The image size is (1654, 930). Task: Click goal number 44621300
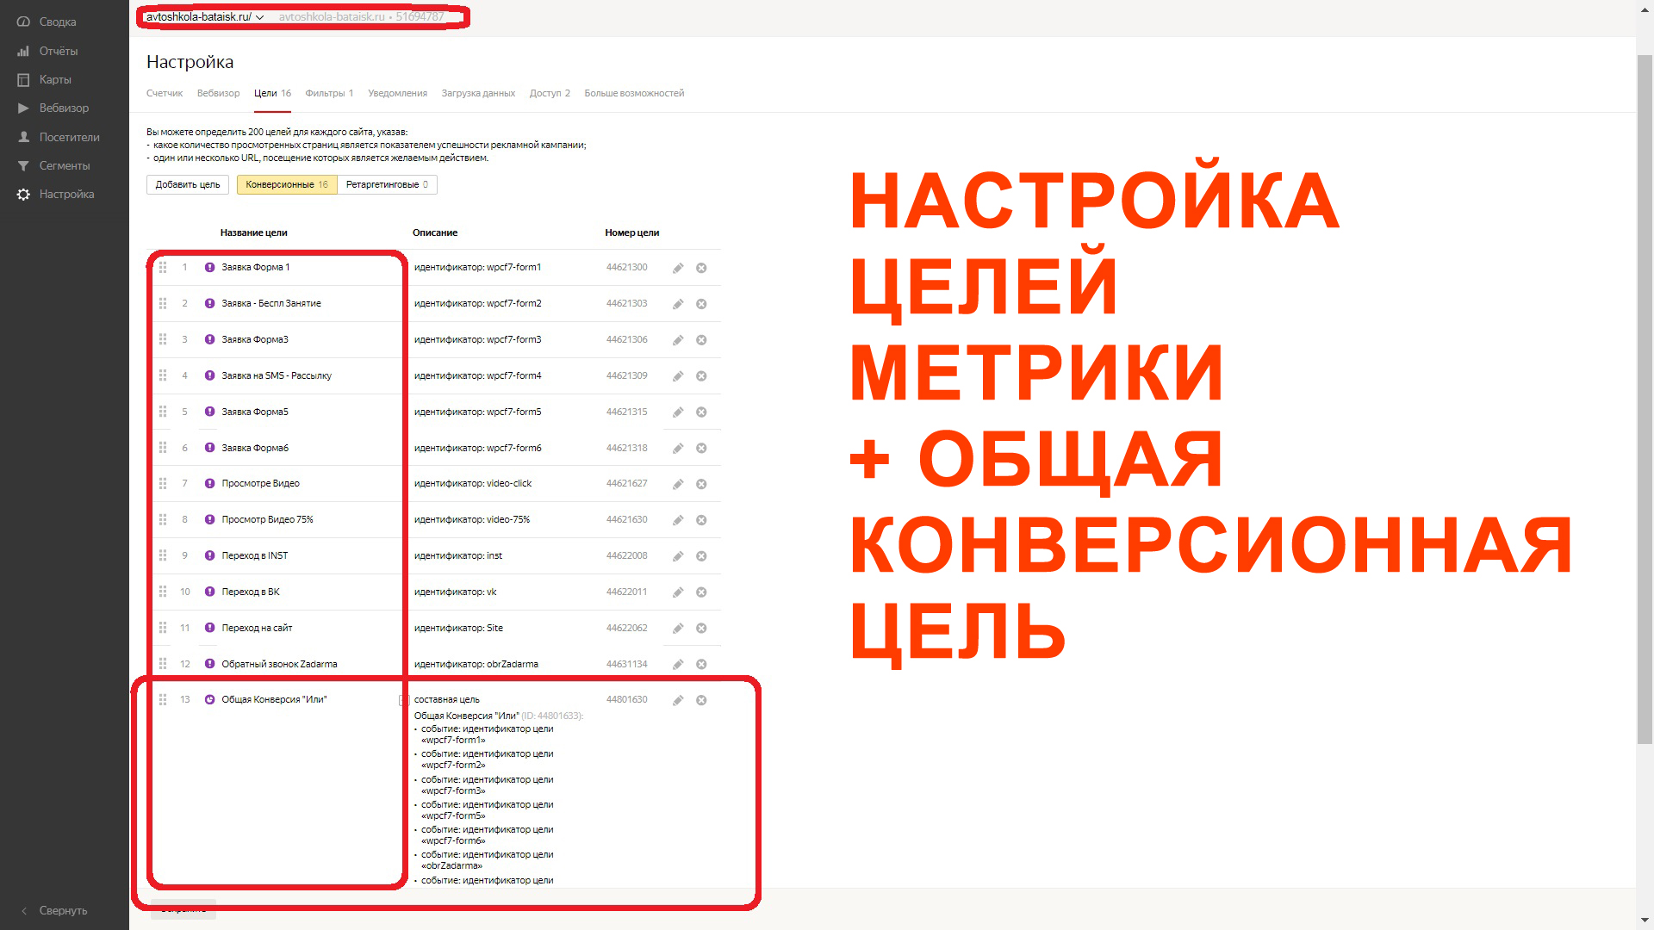point(626,267)
